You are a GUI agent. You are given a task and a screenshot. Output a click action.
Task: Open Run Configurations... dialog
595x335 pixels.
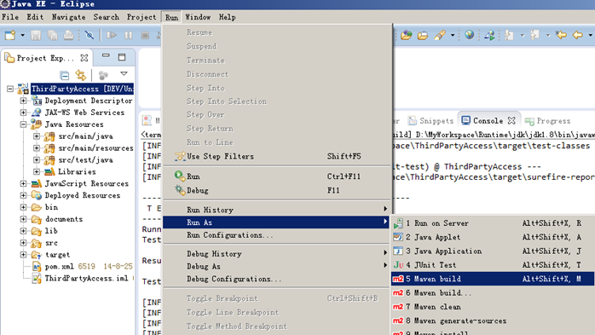(x=277, y=235)
